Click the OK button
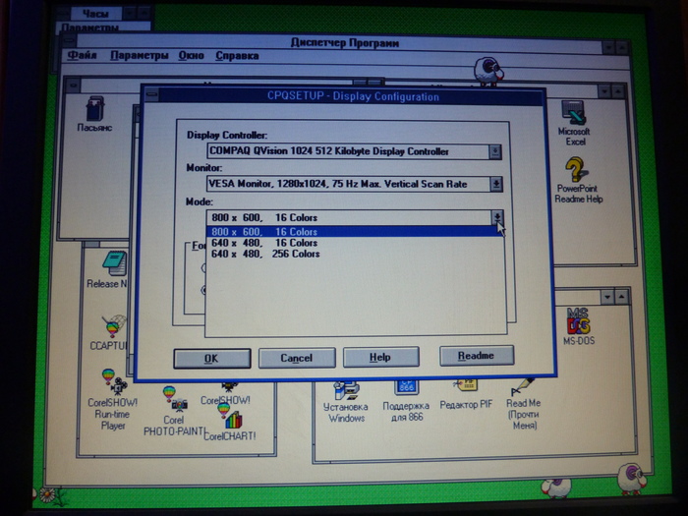Image resolution: width=688 pixels, height=516 pixels. pyautogui.click(x=212, y=359)
